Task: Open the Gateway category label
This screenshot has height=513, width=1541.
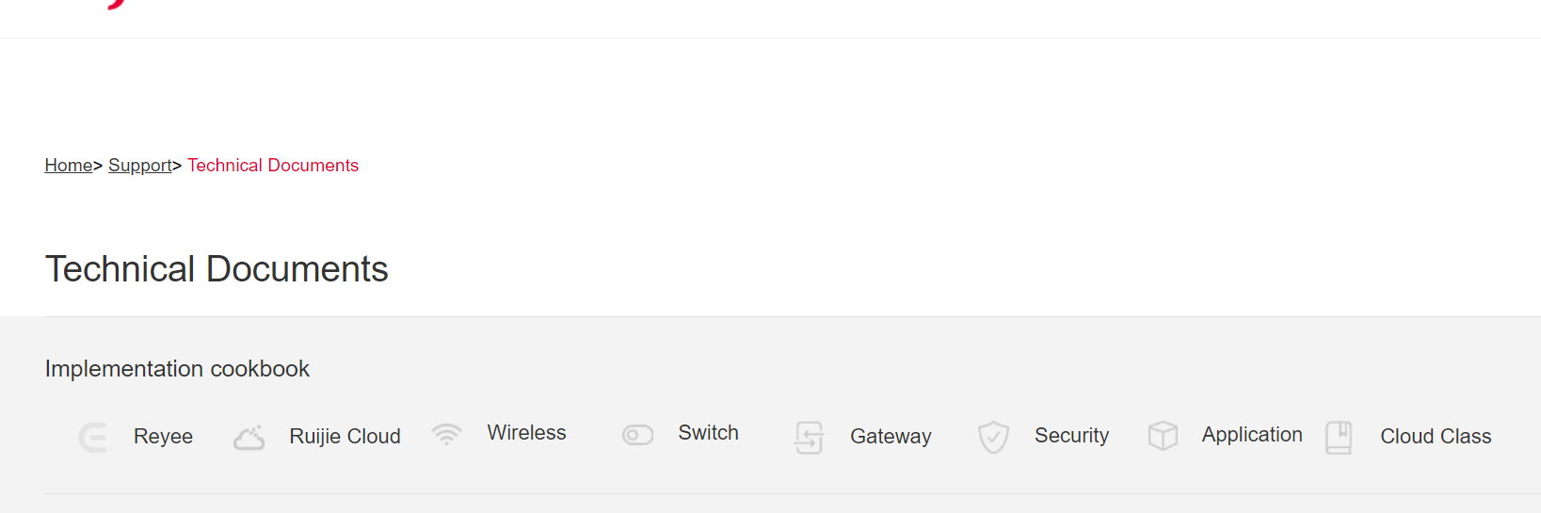Action: pyautogui.click(x=891, y=437)
